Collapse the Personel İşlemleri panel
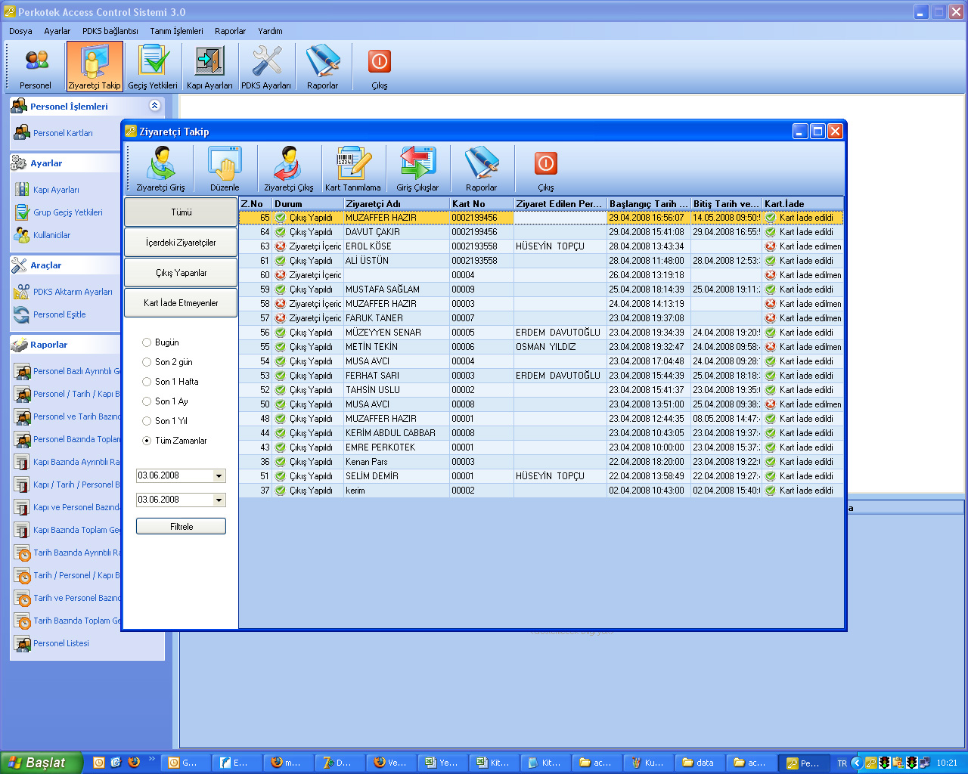968x774 pixels. coord(154,106)
